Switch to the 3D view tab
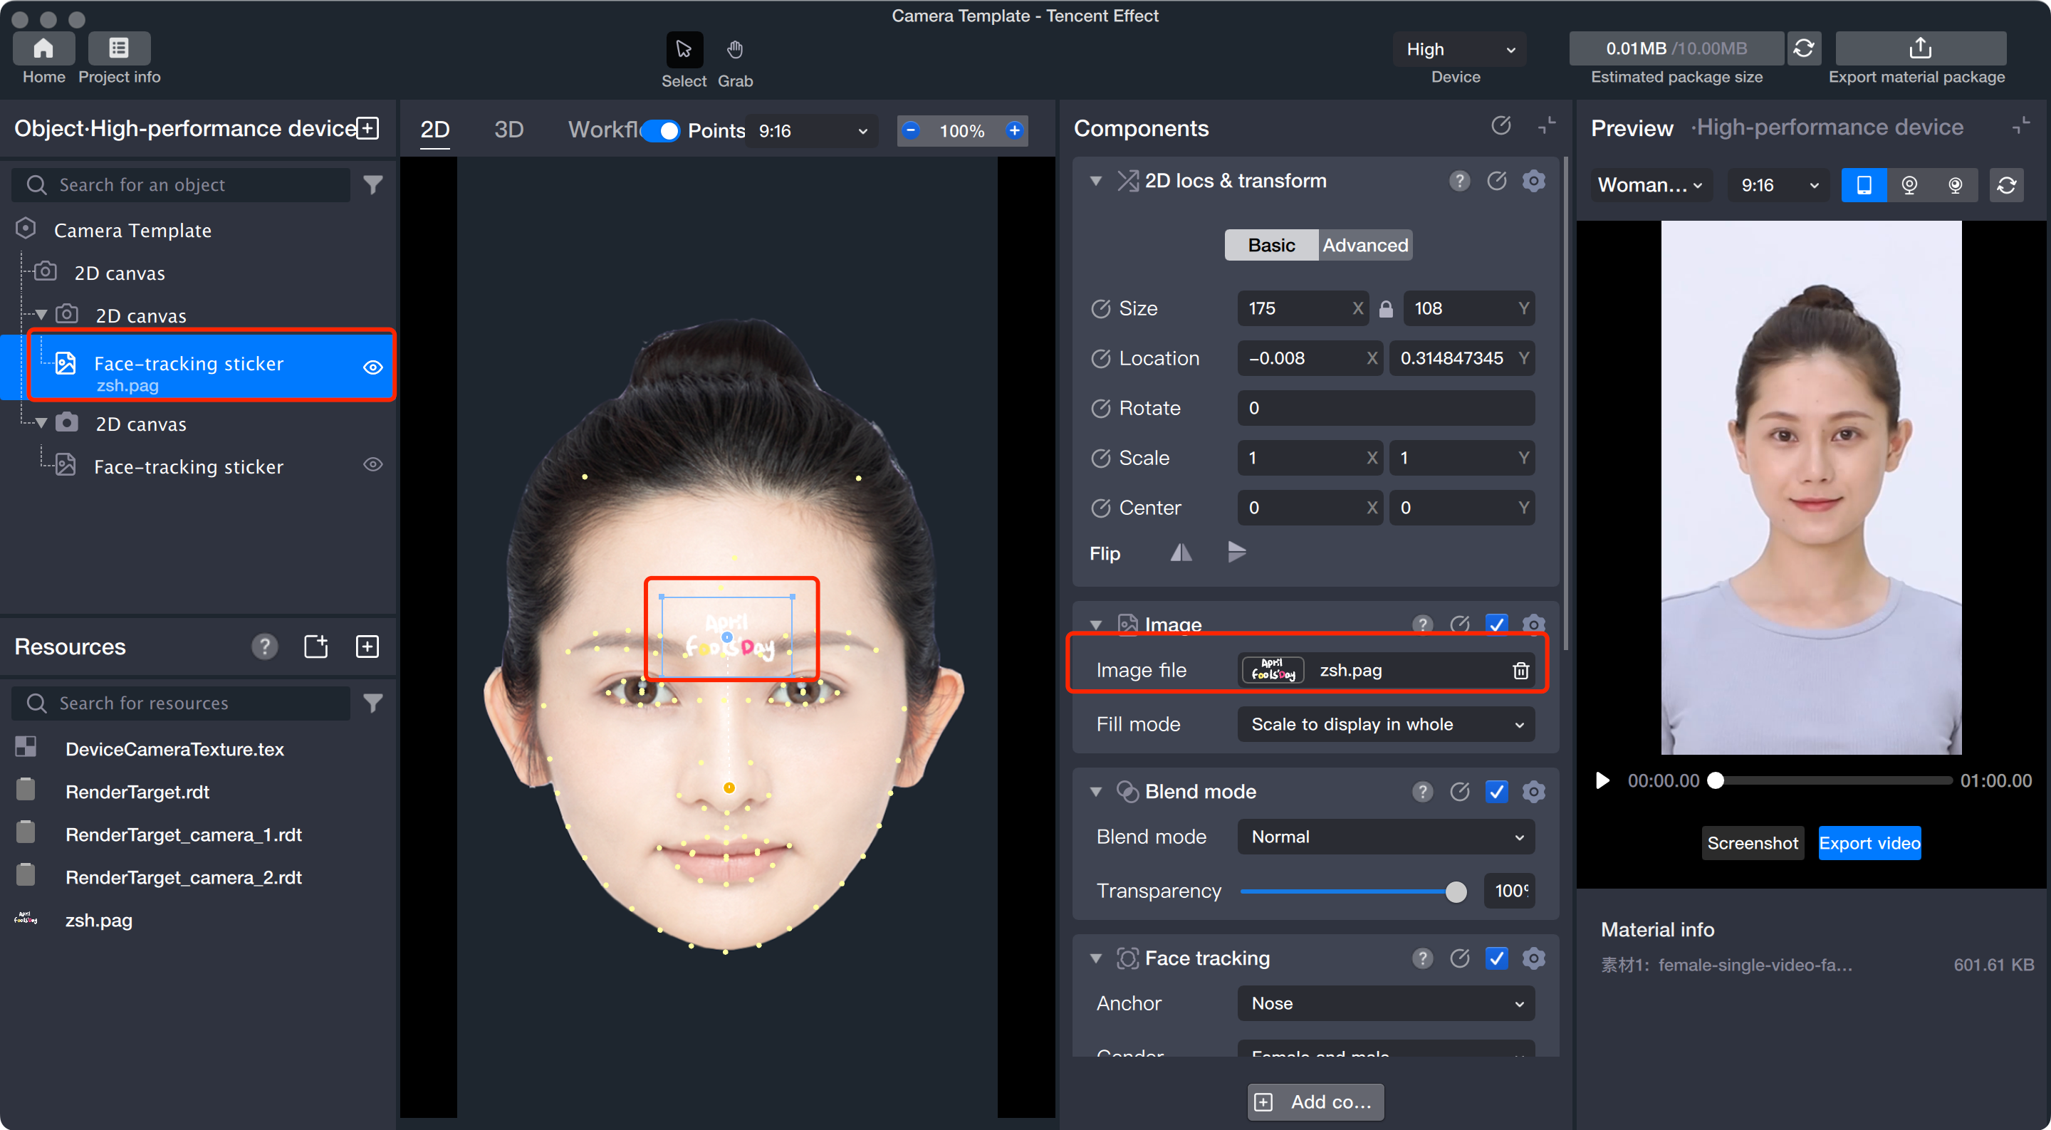The image size is (2051, 1130). coord(508,130)
